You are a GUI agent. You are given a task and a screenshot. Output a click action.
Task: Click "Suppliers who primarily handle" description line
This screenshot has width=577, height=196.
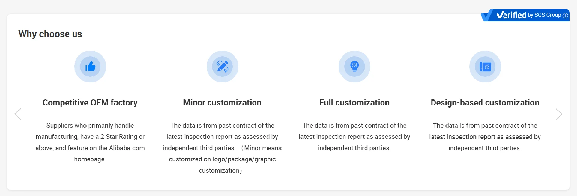(x=90, y=126)
